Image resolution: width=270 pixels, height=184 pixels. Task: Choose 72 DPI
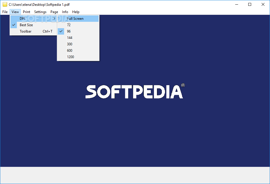coord(78,25)
